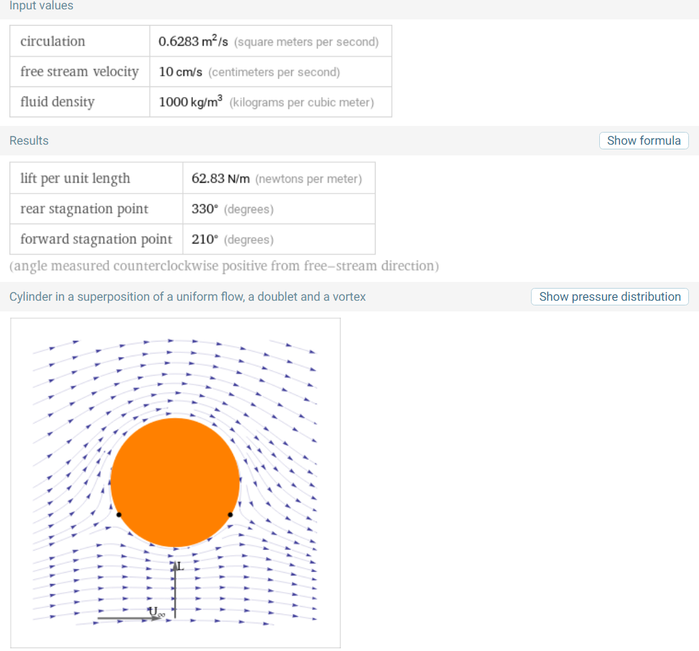Click the free-stream velocity arrow U∞
Image resolution: width=699 pixels, height=651 pixels.
point(134,618)
